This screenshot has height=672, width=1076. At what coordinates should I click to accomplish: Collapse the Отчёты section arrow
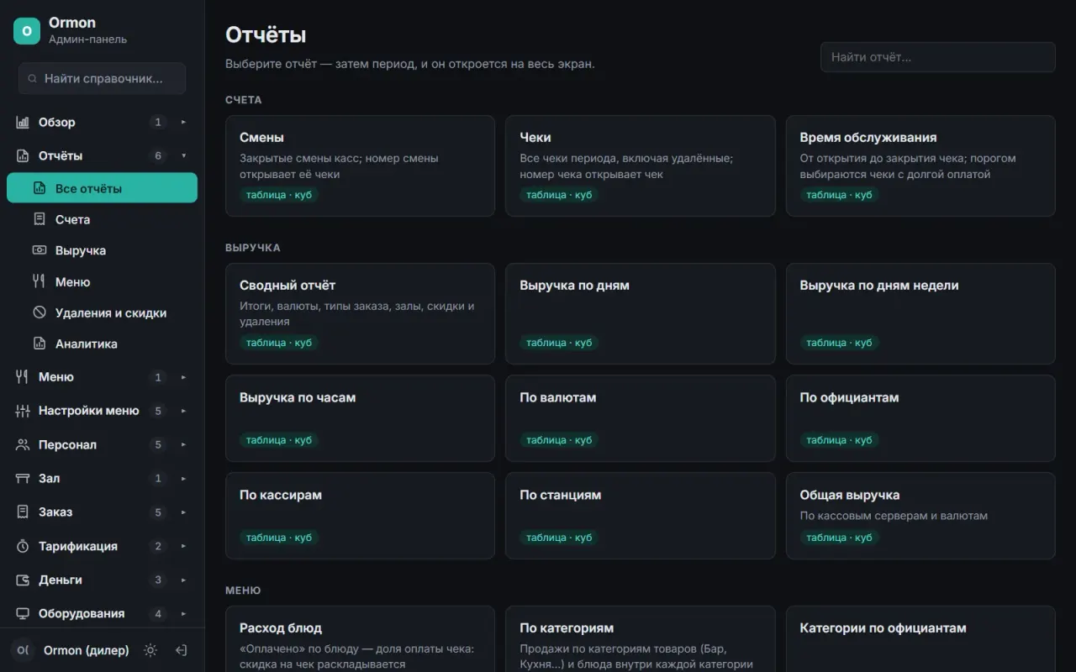pos(183,155)
